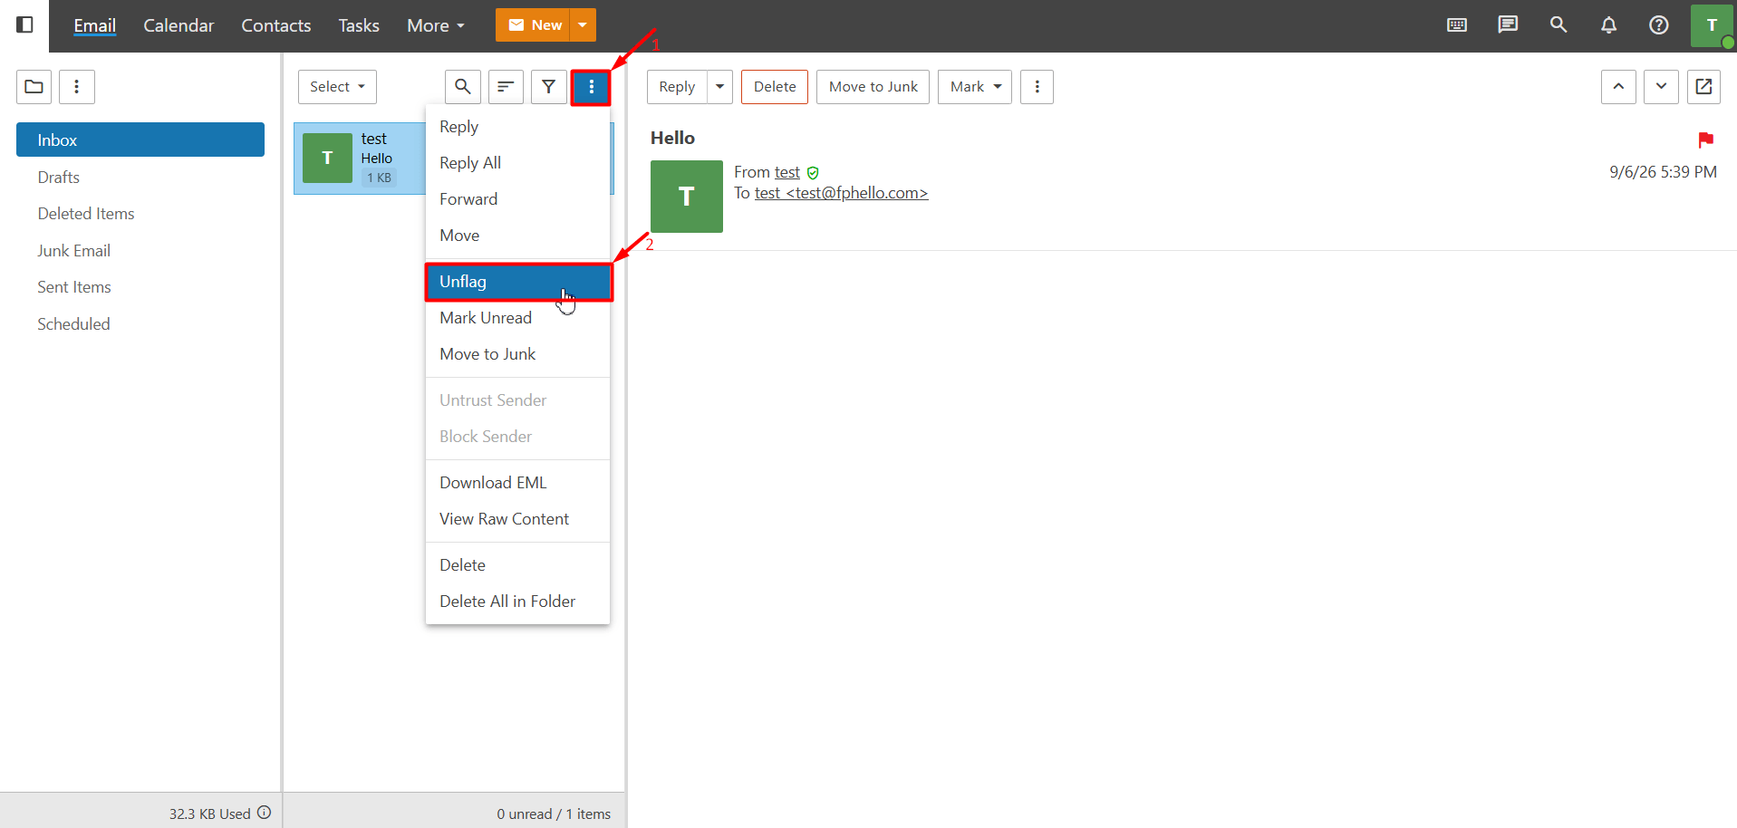
Task: Choose Reply All from the menu
Action: tap(517, 163)
